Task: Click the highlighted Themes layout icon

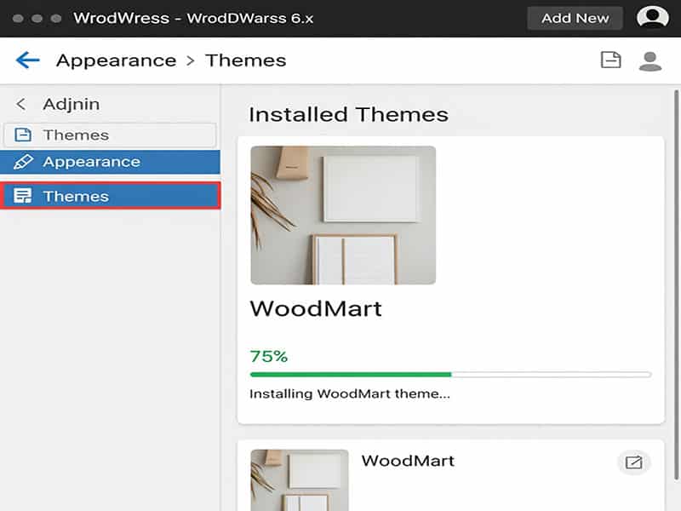Action: [x=23, y=196]
